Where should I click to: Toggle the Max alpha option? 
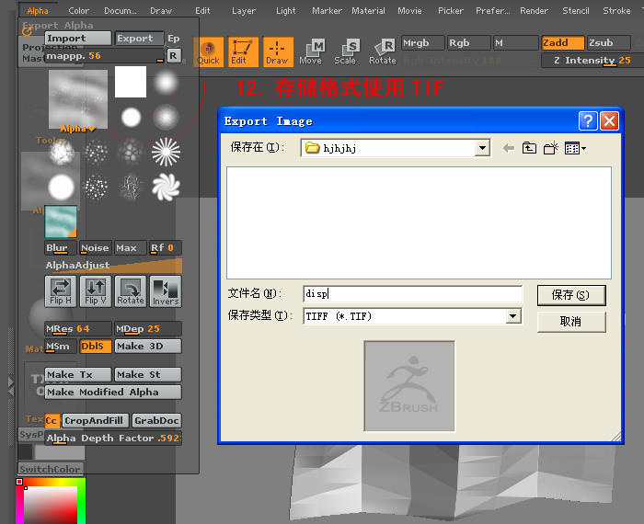pyautogui.click(x=131, y=248)
